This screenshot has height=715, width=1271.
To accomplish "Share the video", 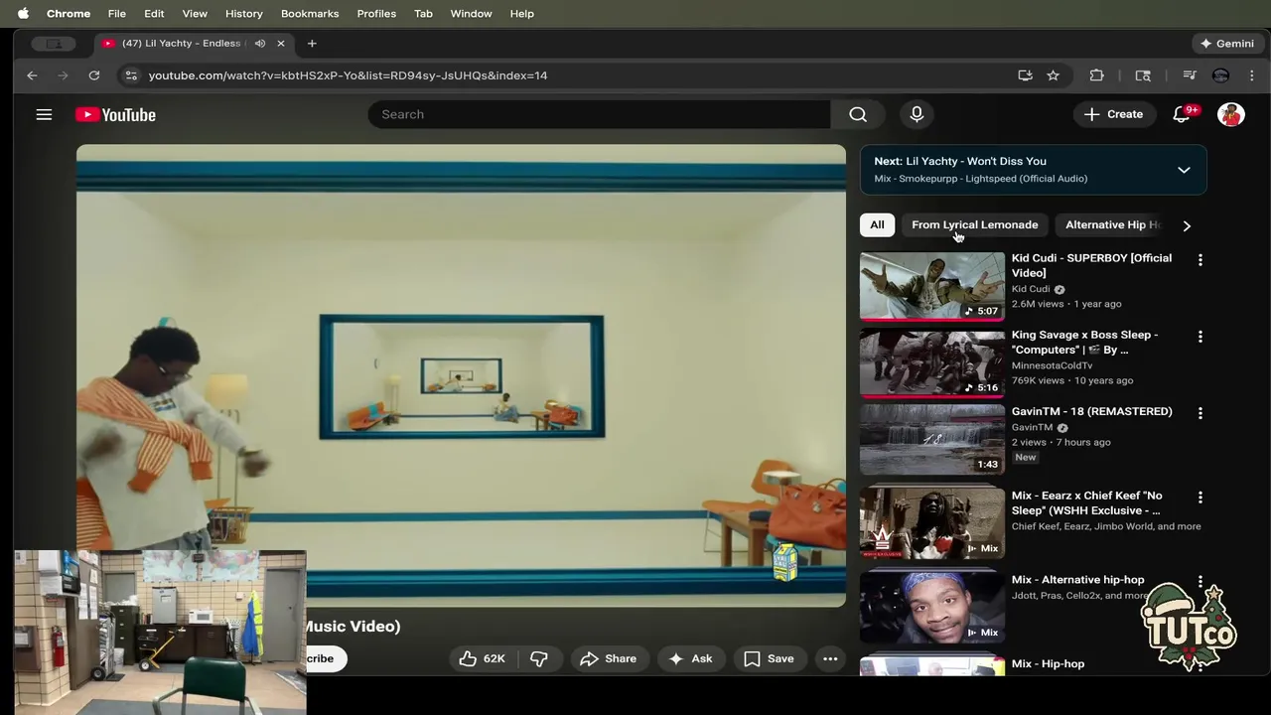I will pyautogui.click(x=609, y=658).
